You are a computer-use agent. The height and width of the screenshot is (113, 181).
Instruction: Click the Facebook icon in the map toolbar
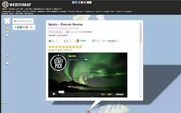(x=21, y=27)
